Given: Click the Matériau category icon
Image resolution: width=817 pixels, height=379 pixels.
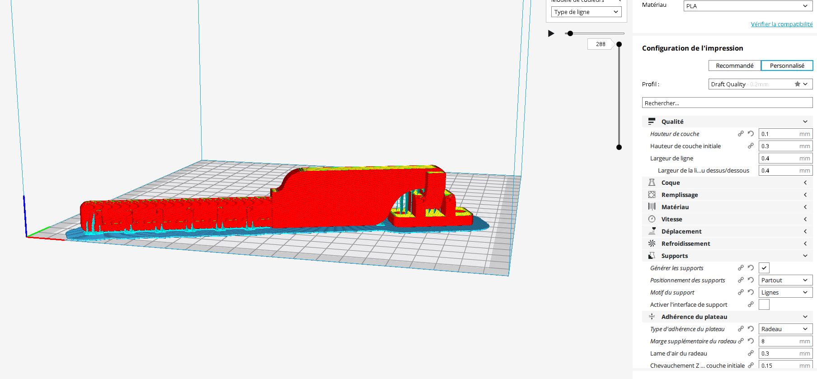Looking at the screenshot, I should (652, 207).
